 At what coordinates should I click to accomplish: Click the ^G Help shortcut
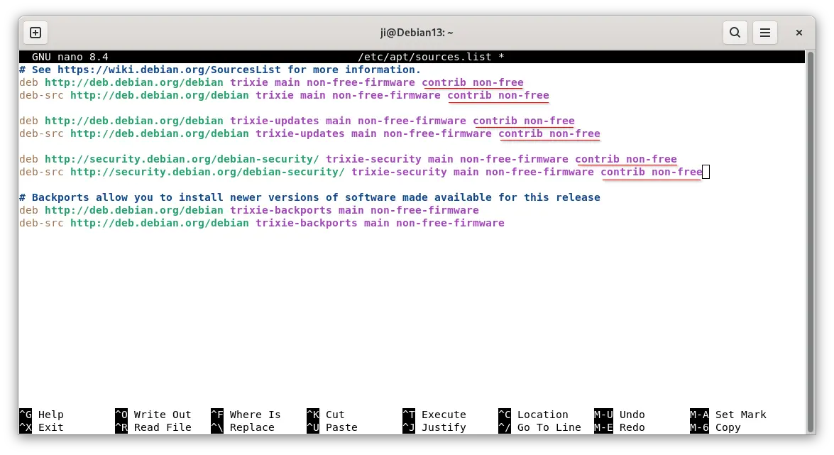tap(41, 415)
